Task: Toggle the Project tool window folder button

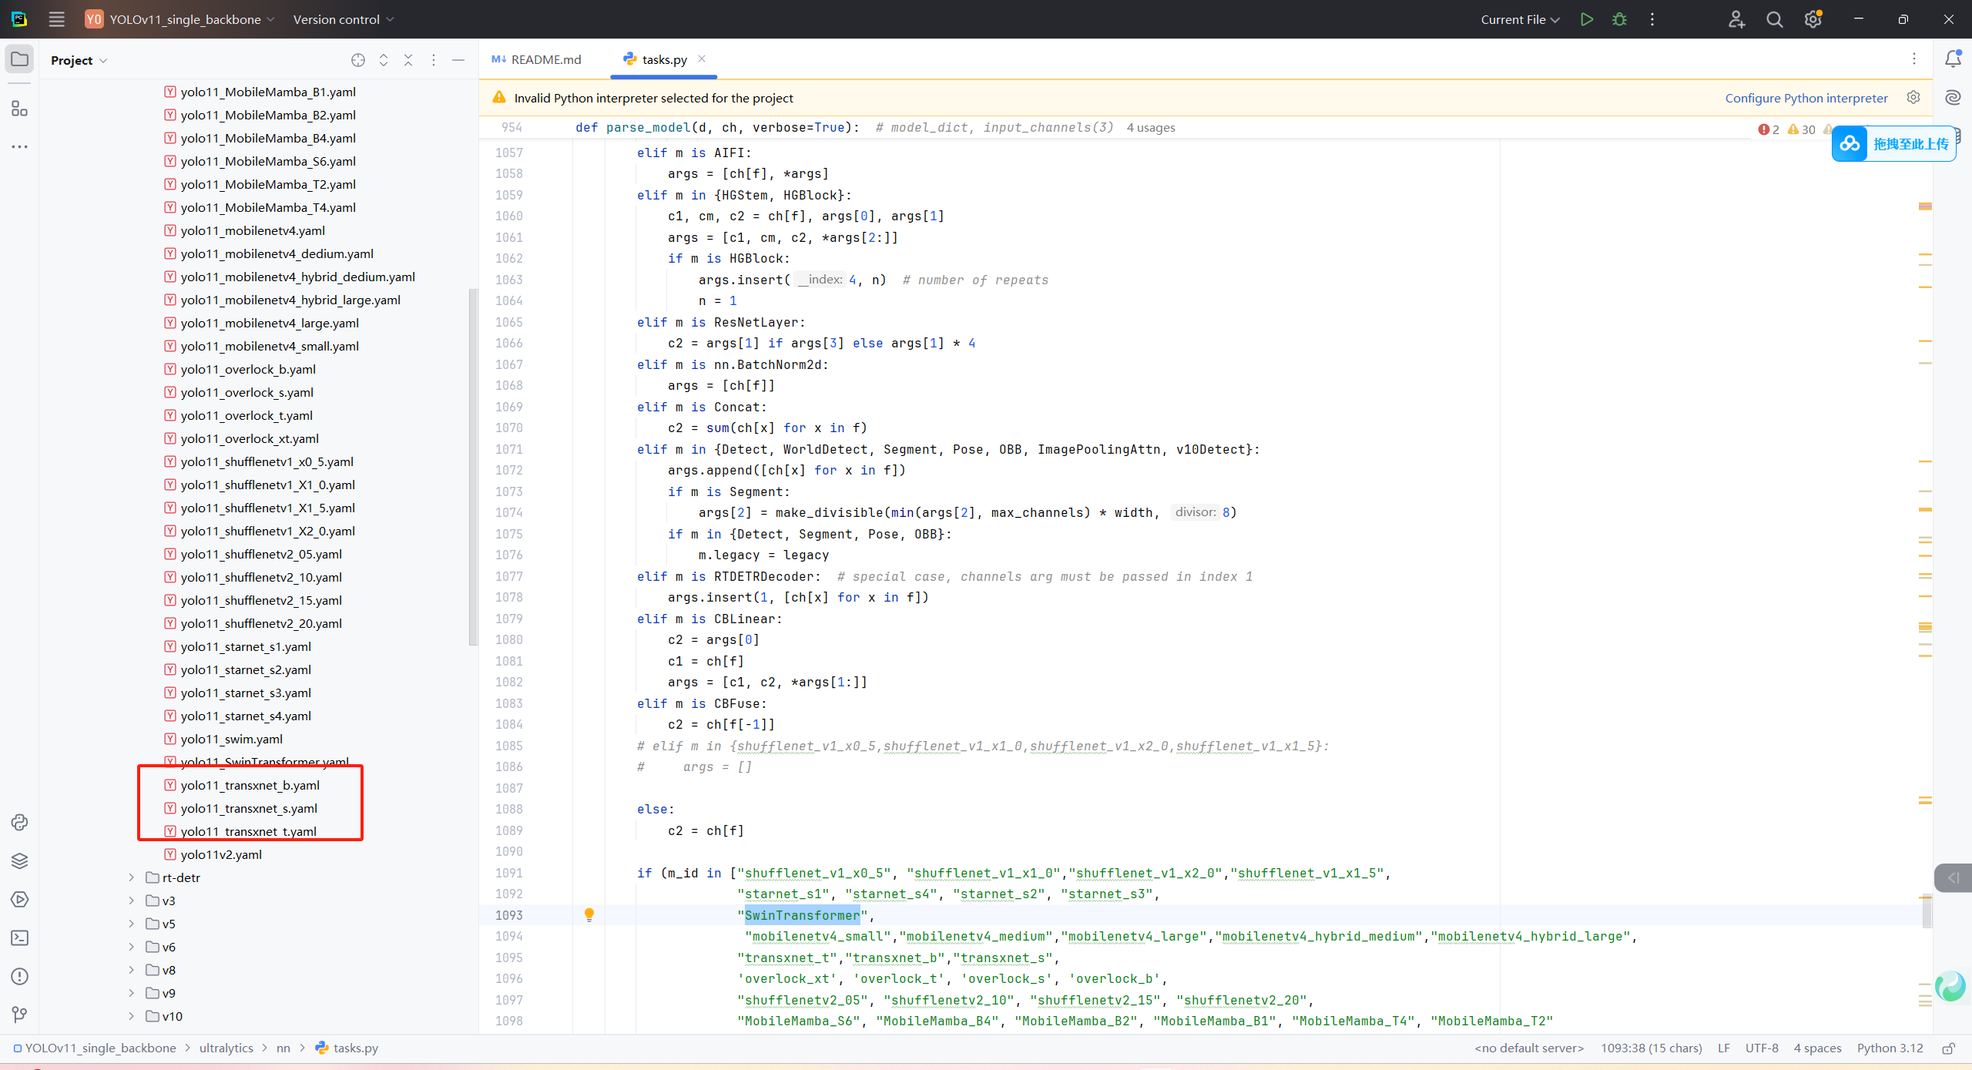Action: coord(19,59)
